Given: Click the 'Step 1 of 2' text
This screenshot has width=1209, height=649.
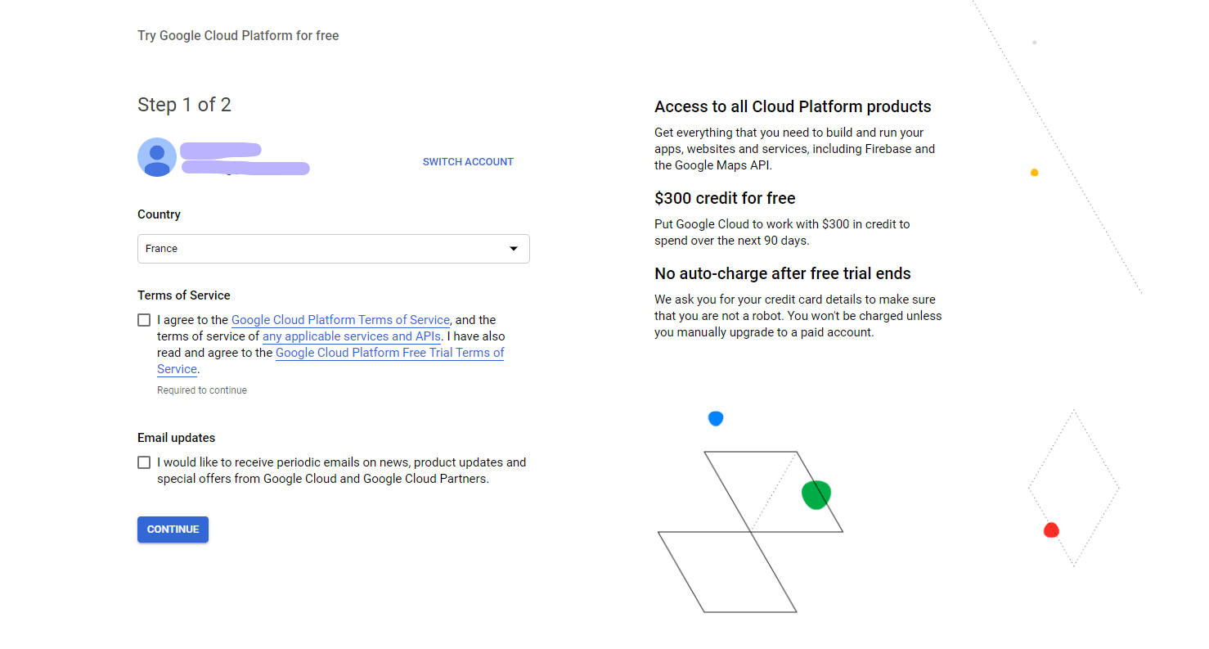Looking at the screenshot, I should (x=184, y=105).
